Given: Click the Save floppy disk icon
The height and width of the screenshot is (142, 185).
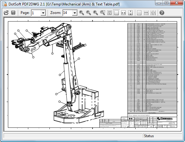Looking at the screenshot, I should [x=13, y=13].
